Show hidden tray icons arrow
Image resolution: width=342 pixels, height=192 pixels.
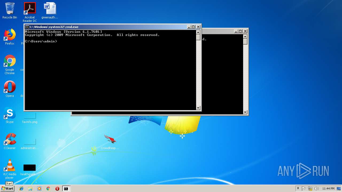tap(298, 189)
